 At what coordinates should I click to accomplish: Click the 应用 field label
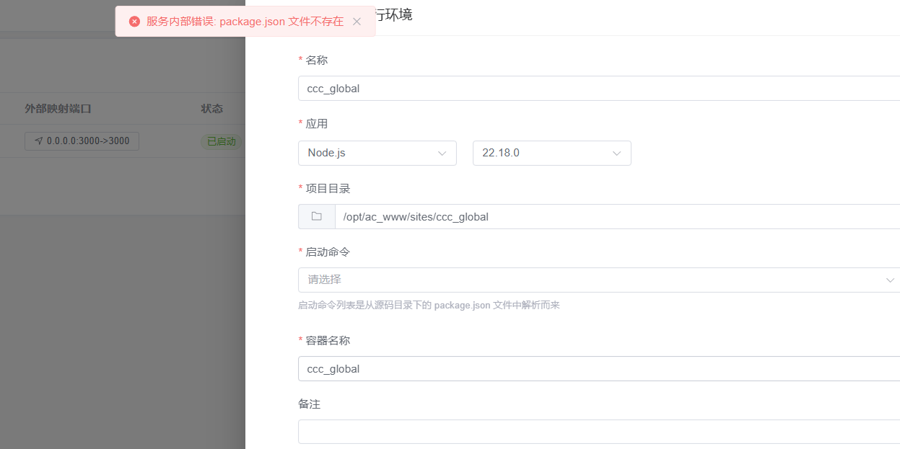point(316,123)
